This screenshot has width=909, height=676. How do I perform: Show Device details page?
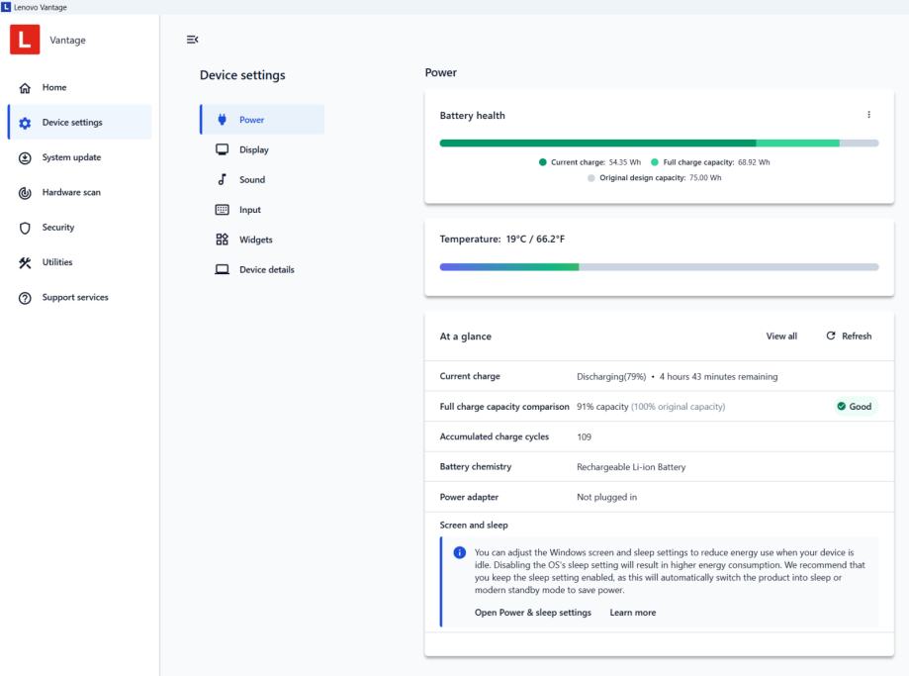(266, 269)
